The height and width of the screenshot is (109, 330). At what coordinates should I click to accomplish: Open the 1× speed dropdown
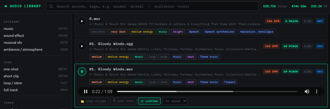click(x=175, y=101)
